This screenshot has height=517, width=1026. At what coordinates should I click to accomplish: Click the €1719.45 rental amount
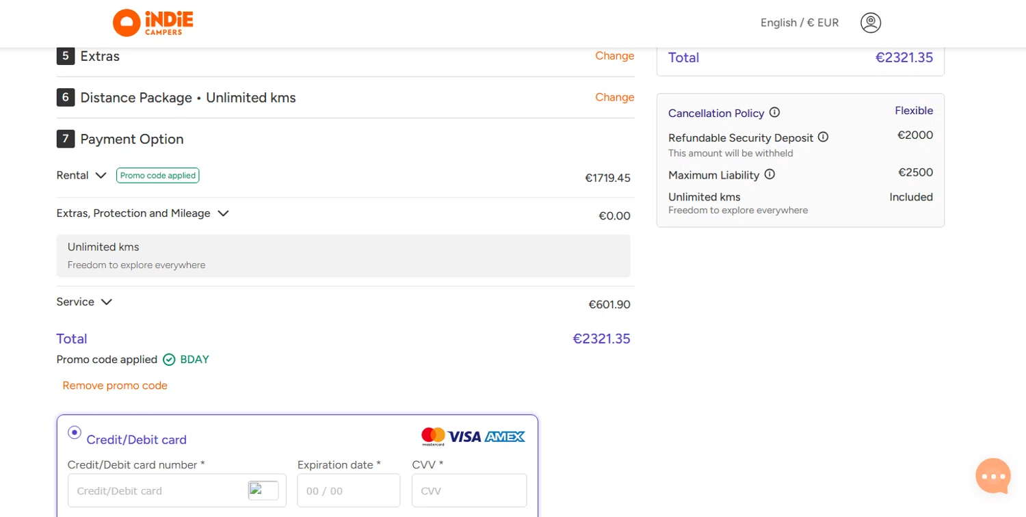607,178
